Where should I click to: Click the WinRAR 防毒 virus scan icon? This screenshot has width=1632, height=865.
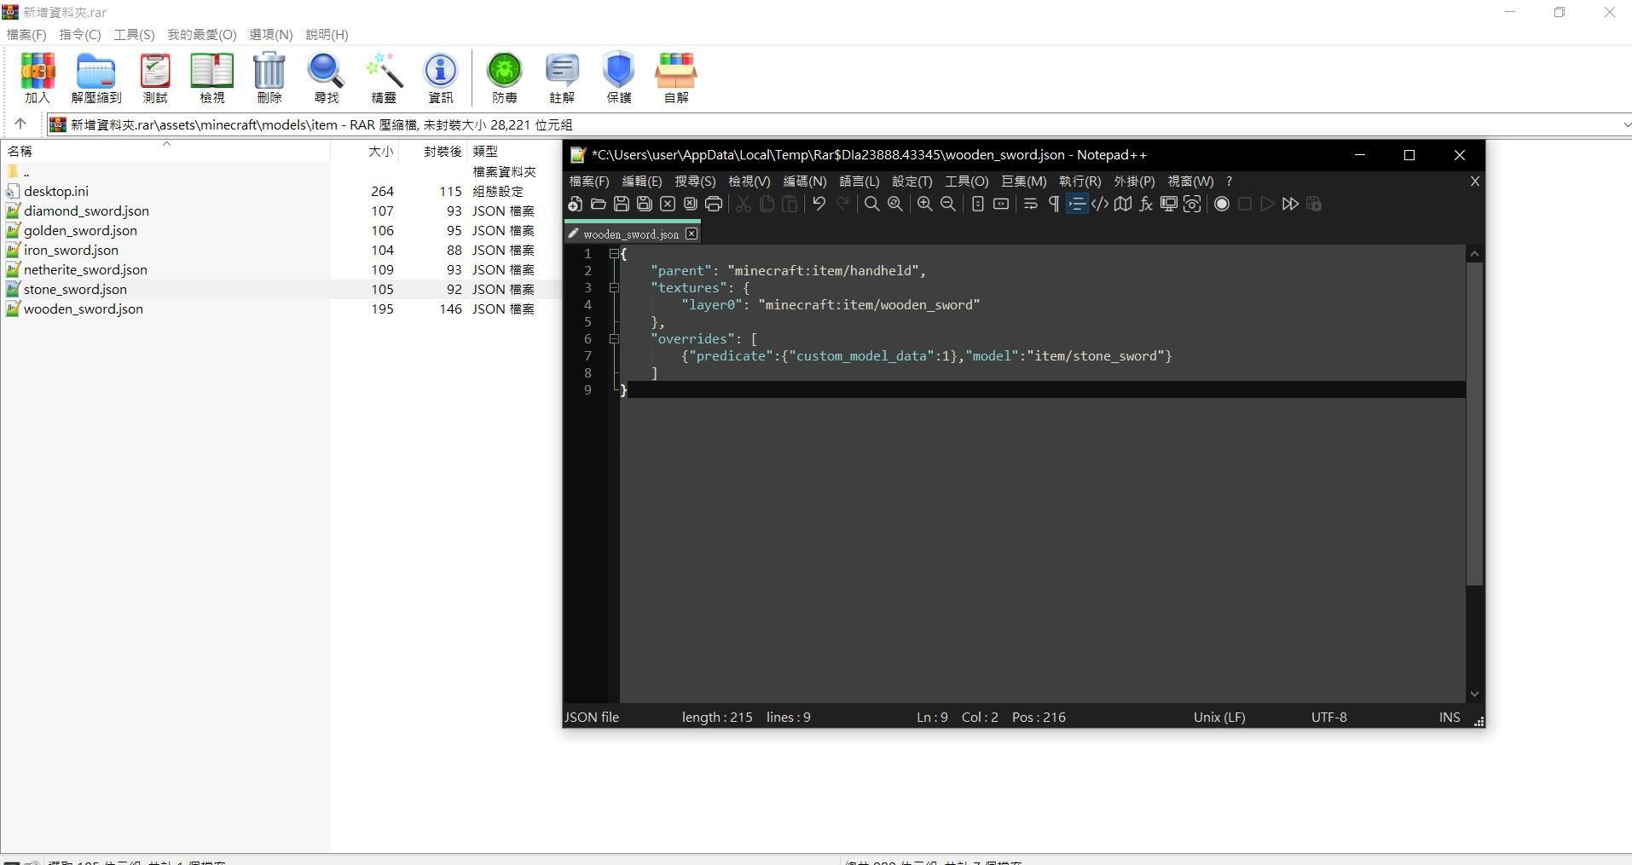click(504, 78)
